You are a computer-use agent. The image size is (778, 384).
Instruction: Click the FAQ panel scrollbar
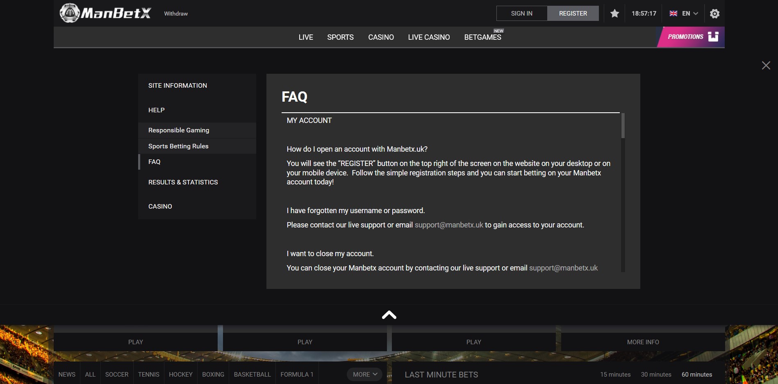(x=623, y=126)
